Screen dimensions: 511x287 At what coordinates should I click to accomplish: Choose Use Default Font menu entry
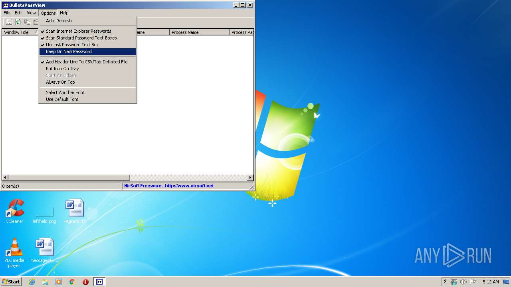point(88,99)
